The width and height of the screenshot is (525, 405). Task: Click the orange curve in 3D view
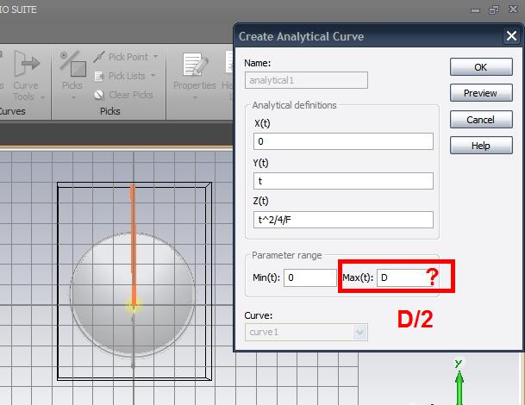click(x=133, y=245)
